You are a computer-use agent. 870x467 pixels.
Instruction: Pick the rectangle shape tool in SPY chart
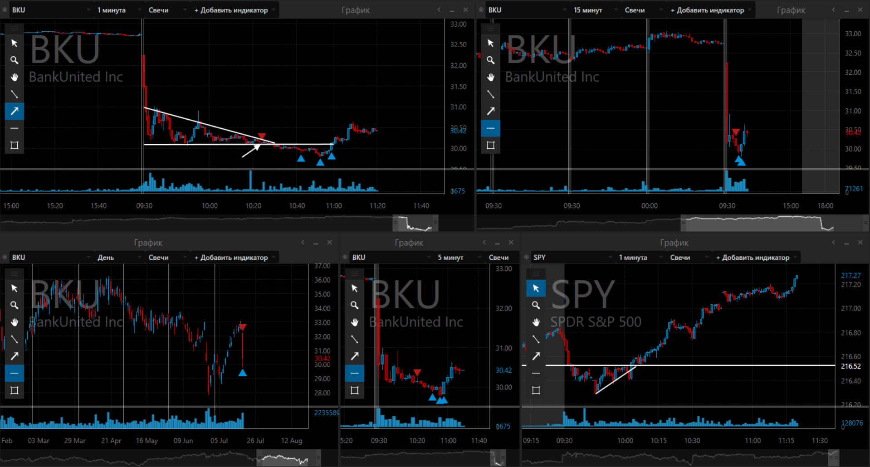click(536, 390)
